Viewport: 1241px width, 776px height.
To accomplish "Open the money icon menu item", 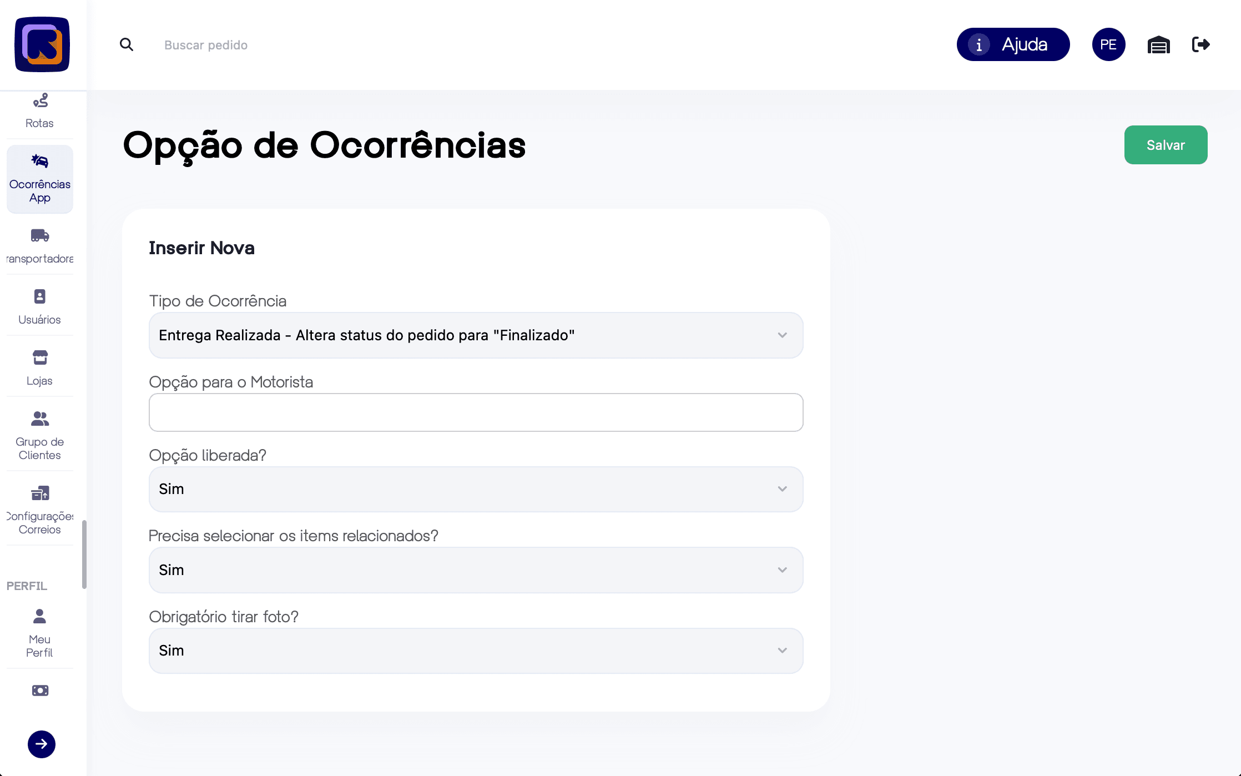I will click(40, 691).
